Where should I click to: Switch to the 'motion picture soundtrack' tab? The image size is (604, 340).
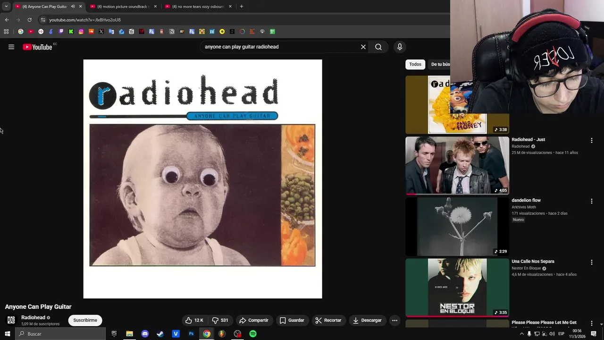point(123,7)
